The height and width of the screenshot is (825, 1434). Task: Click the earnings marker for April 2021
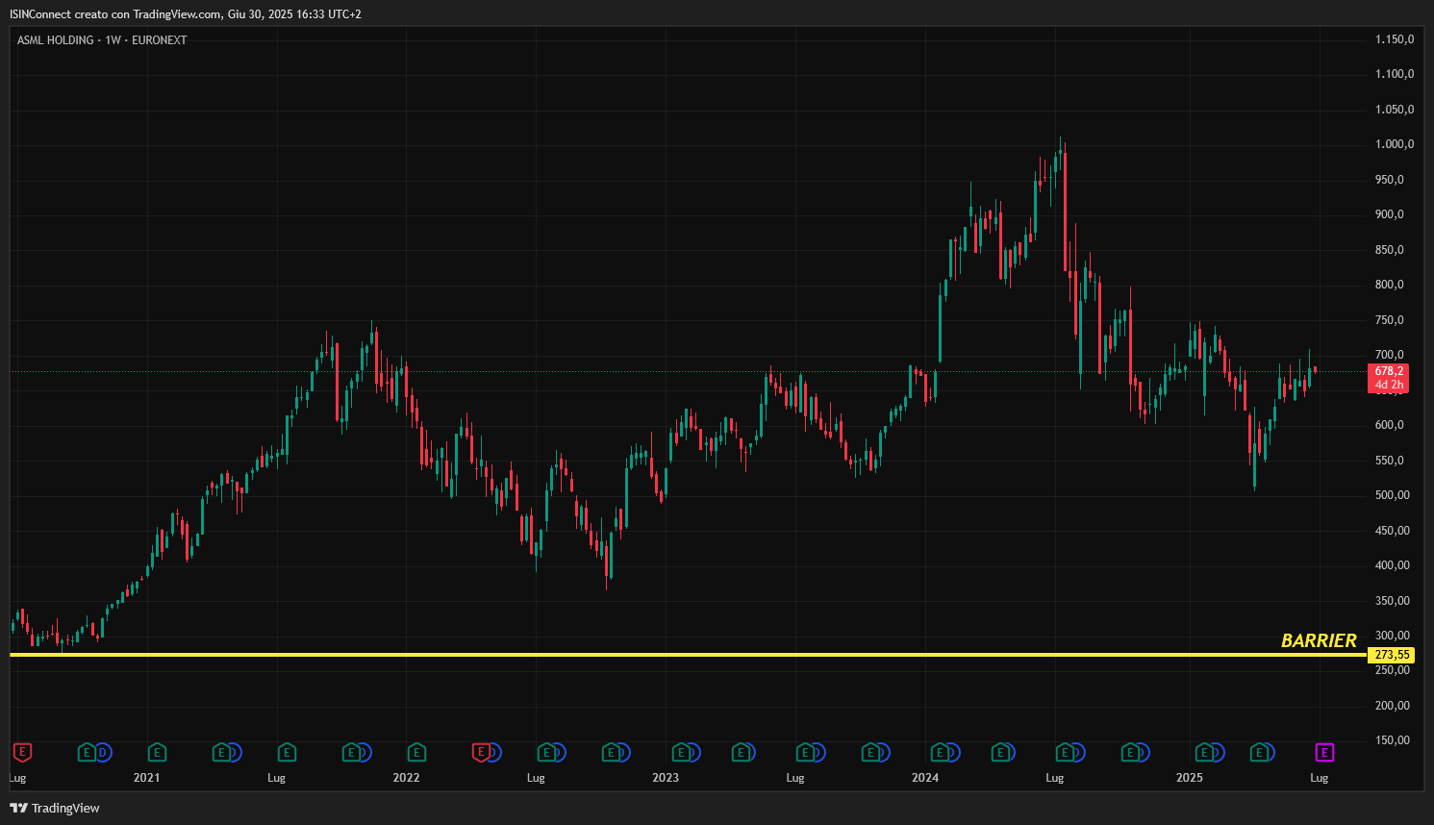(221, 752)
